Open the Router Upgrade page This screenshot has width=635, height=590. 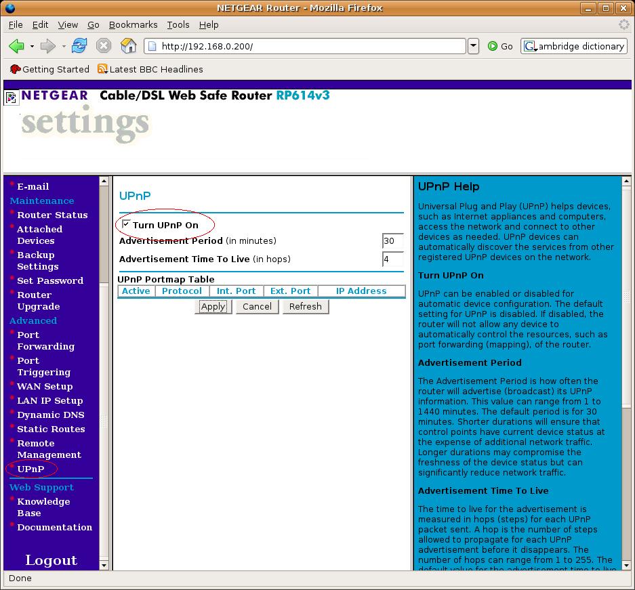39,301
